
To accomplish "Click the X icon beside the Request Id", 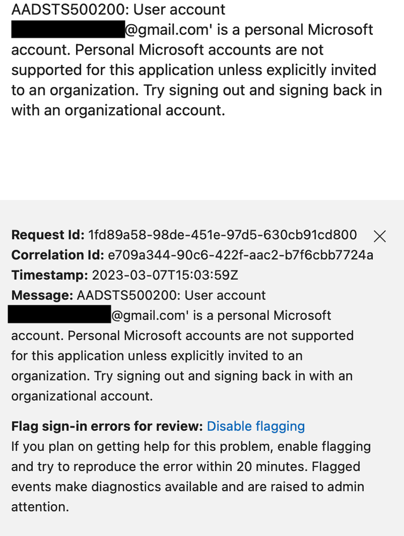I will (380, 236).
